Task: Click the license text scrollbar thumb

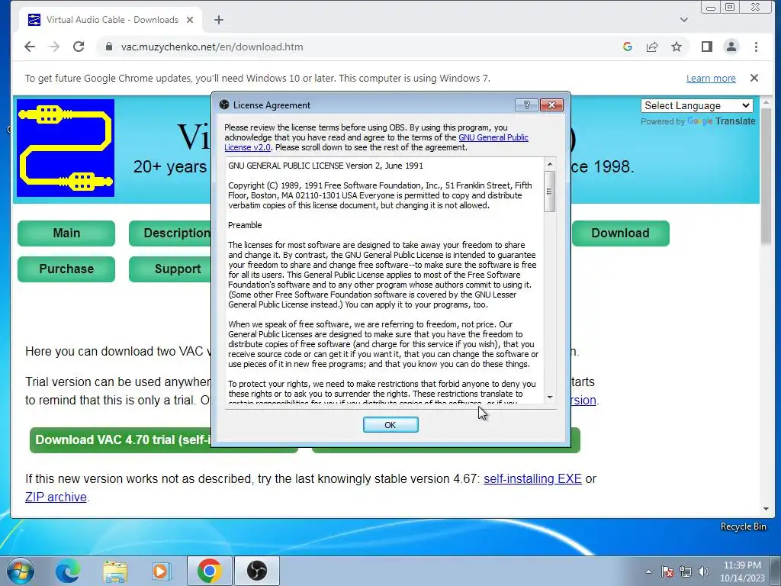Action: (549, 192)
